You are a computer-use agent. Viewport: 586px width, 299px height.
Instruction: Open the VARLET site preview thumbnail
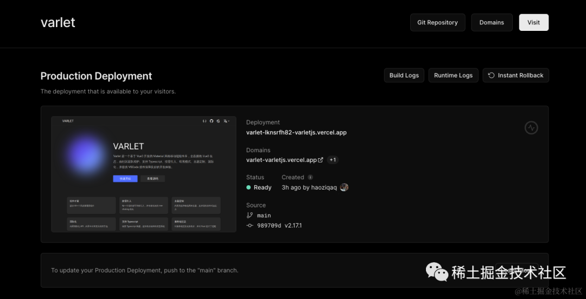click(x=144, y=174)
